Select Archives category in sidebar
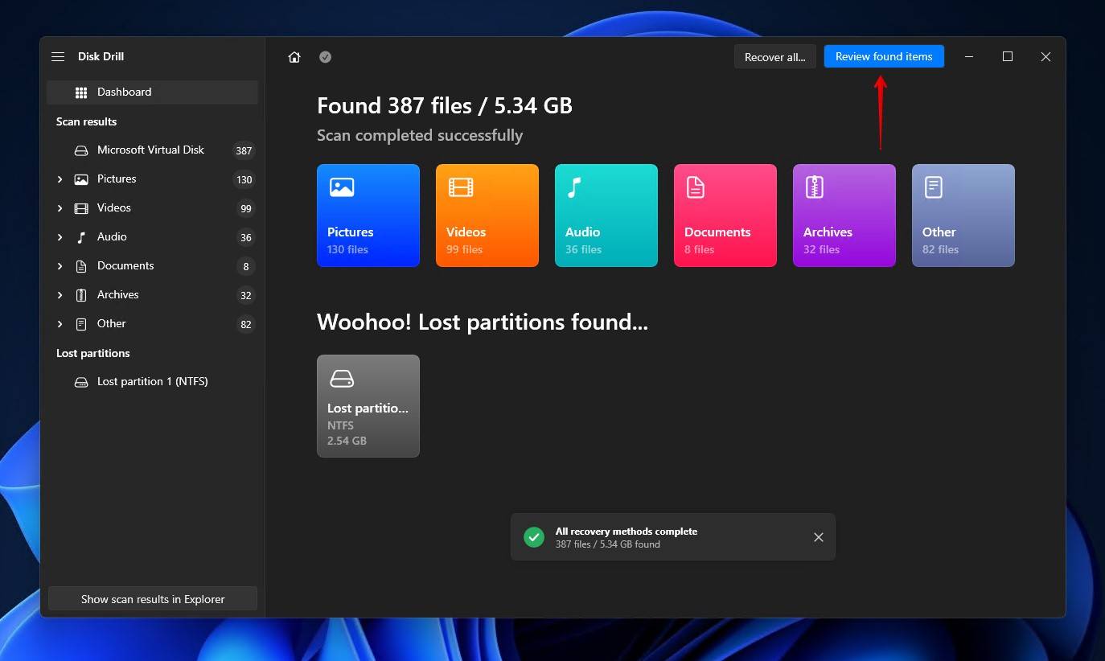This screenshot has width=1105, height=661. [x=152, y=295]
